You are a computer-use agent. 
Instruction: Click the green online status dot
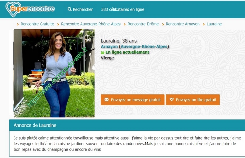click(x=103, y=52)
